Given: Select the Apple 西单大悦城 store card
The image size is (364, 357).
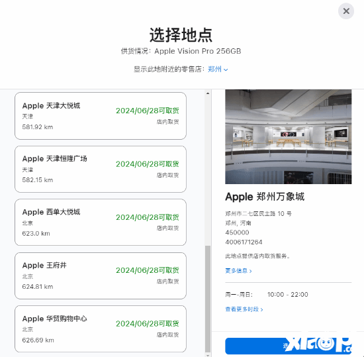Looking at the screenshot, I should click(x=101, y=223).
